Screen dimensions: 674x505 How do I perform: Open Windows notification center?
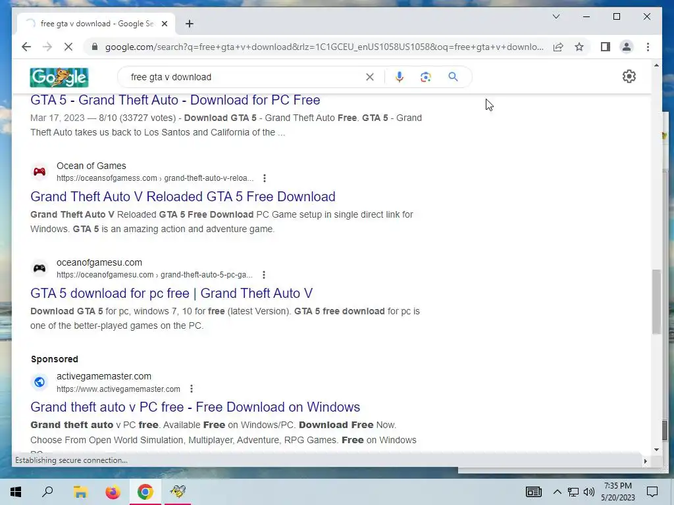pyautogui.click(x=652, y=492)
